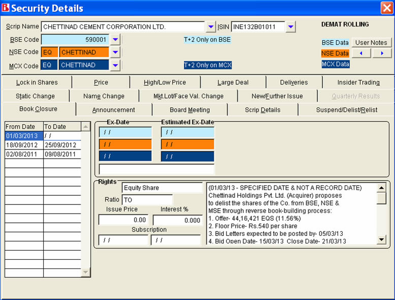
Task: Open the MCX Code dropdown arrow
Action: 115,65
